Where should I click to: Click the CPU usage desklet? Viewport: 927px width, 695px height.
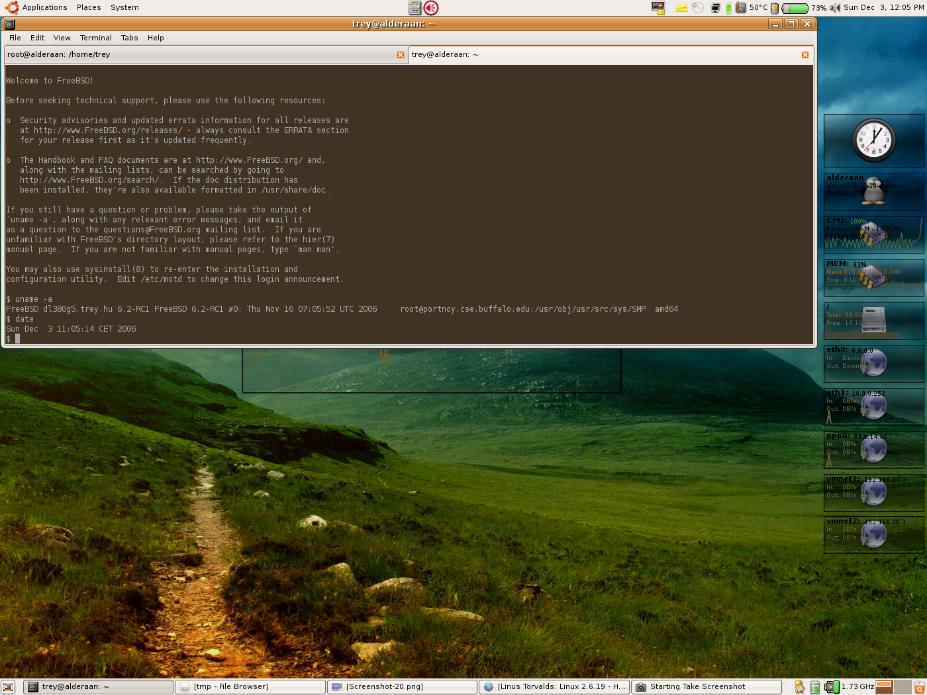(x=874, y=234)
